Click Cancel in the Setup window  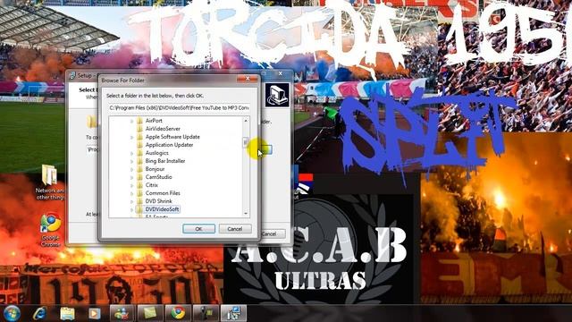(270, 233)
